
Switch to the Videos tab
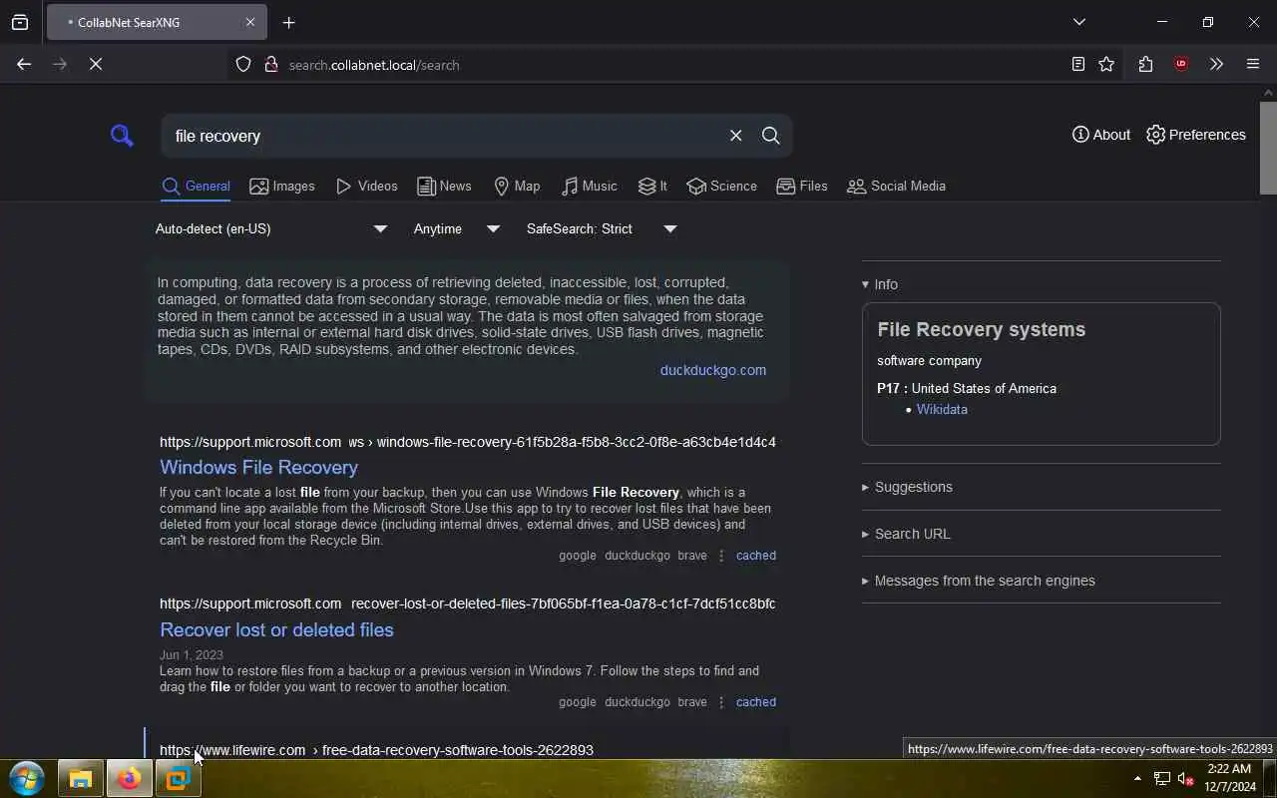point(367,187)
